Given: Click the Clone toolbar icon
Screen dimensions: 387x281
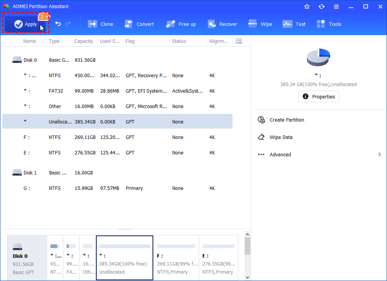Looking at the screenshot, I should [x=92, y=24].
